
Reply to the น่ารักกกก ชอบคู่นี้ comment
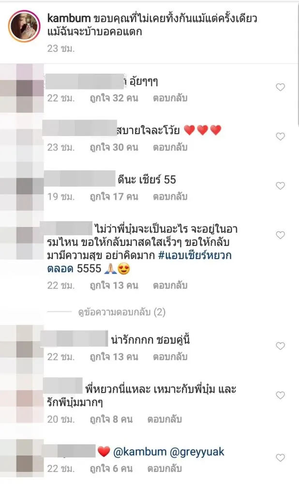click(170, 357)
